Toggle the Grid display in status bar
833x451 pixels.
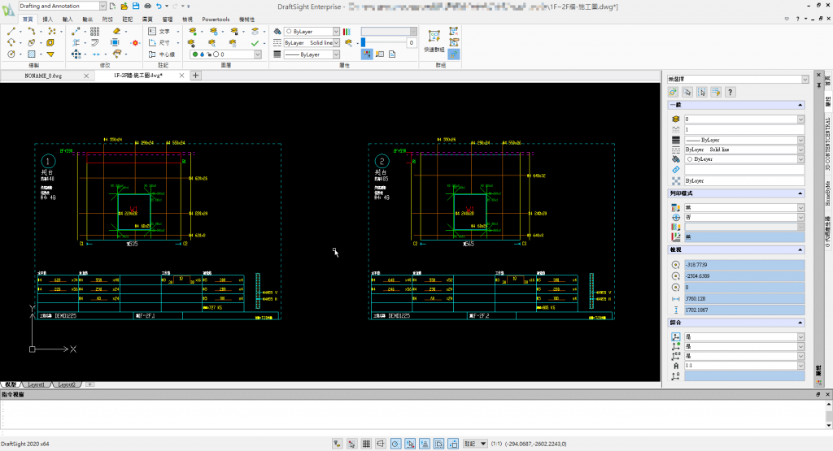(366, 444)
